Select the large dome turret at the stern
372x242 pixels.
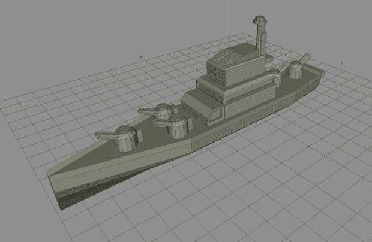tap(295, 69)
